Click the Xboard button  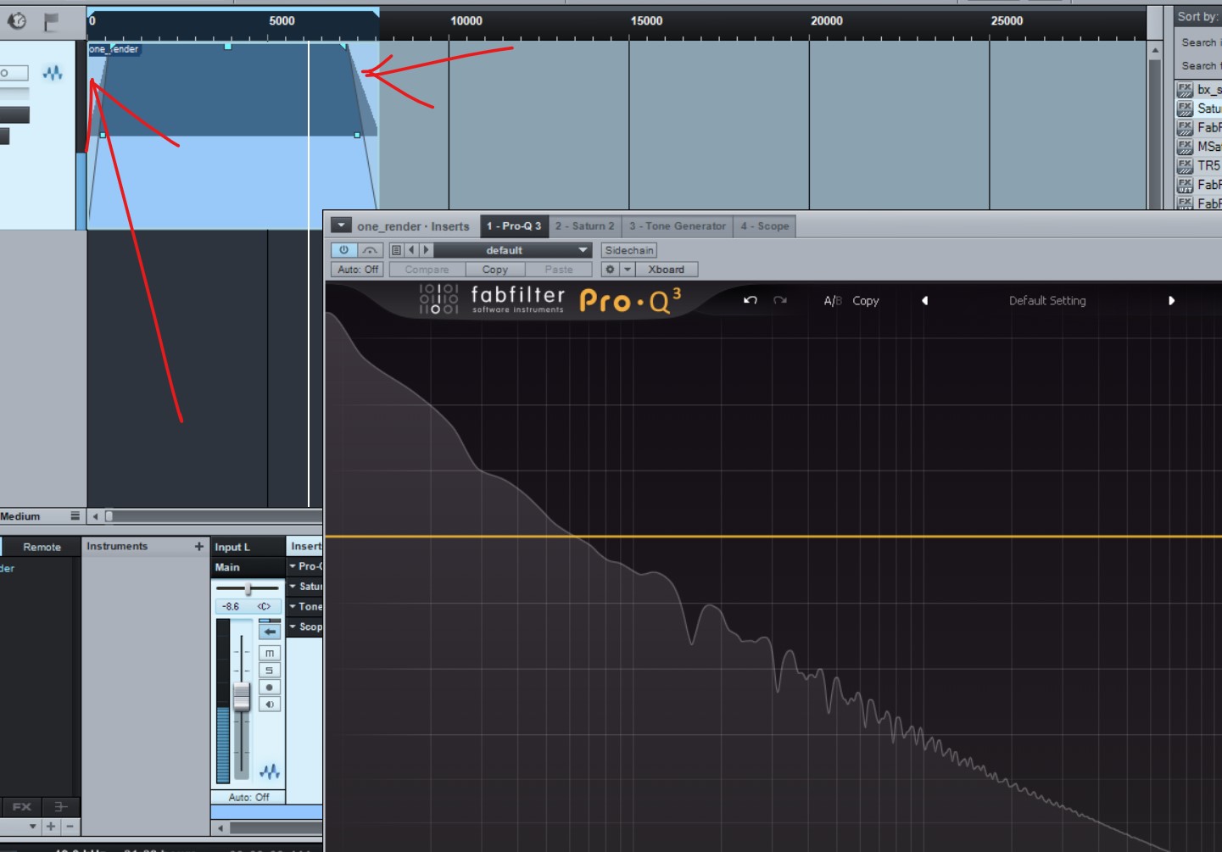666,270
